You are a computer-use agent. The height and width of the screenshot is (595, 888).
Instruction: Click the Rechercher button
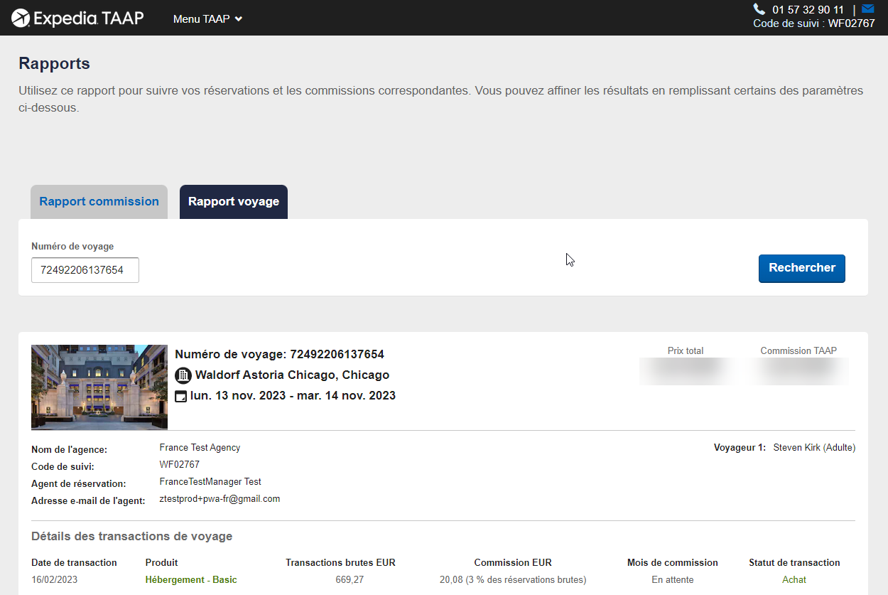[x=802, y=269]
